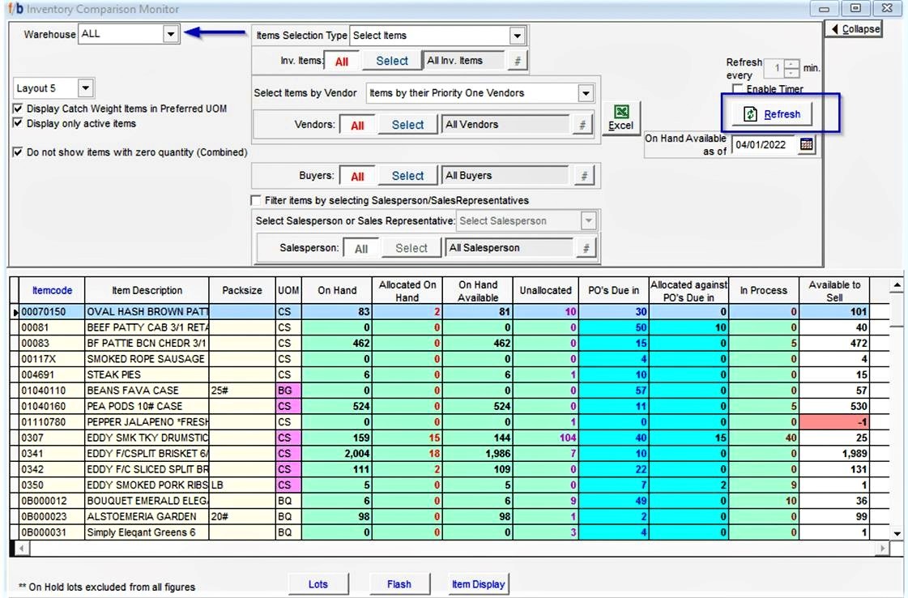Click the # icon beside All Salesperson
Screen dimensions: 908x598
586,248
